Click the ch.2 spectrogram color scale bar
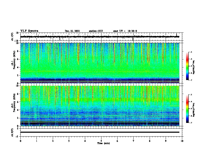Viewport: 205px width, 158px height. (x=187, y=109)
